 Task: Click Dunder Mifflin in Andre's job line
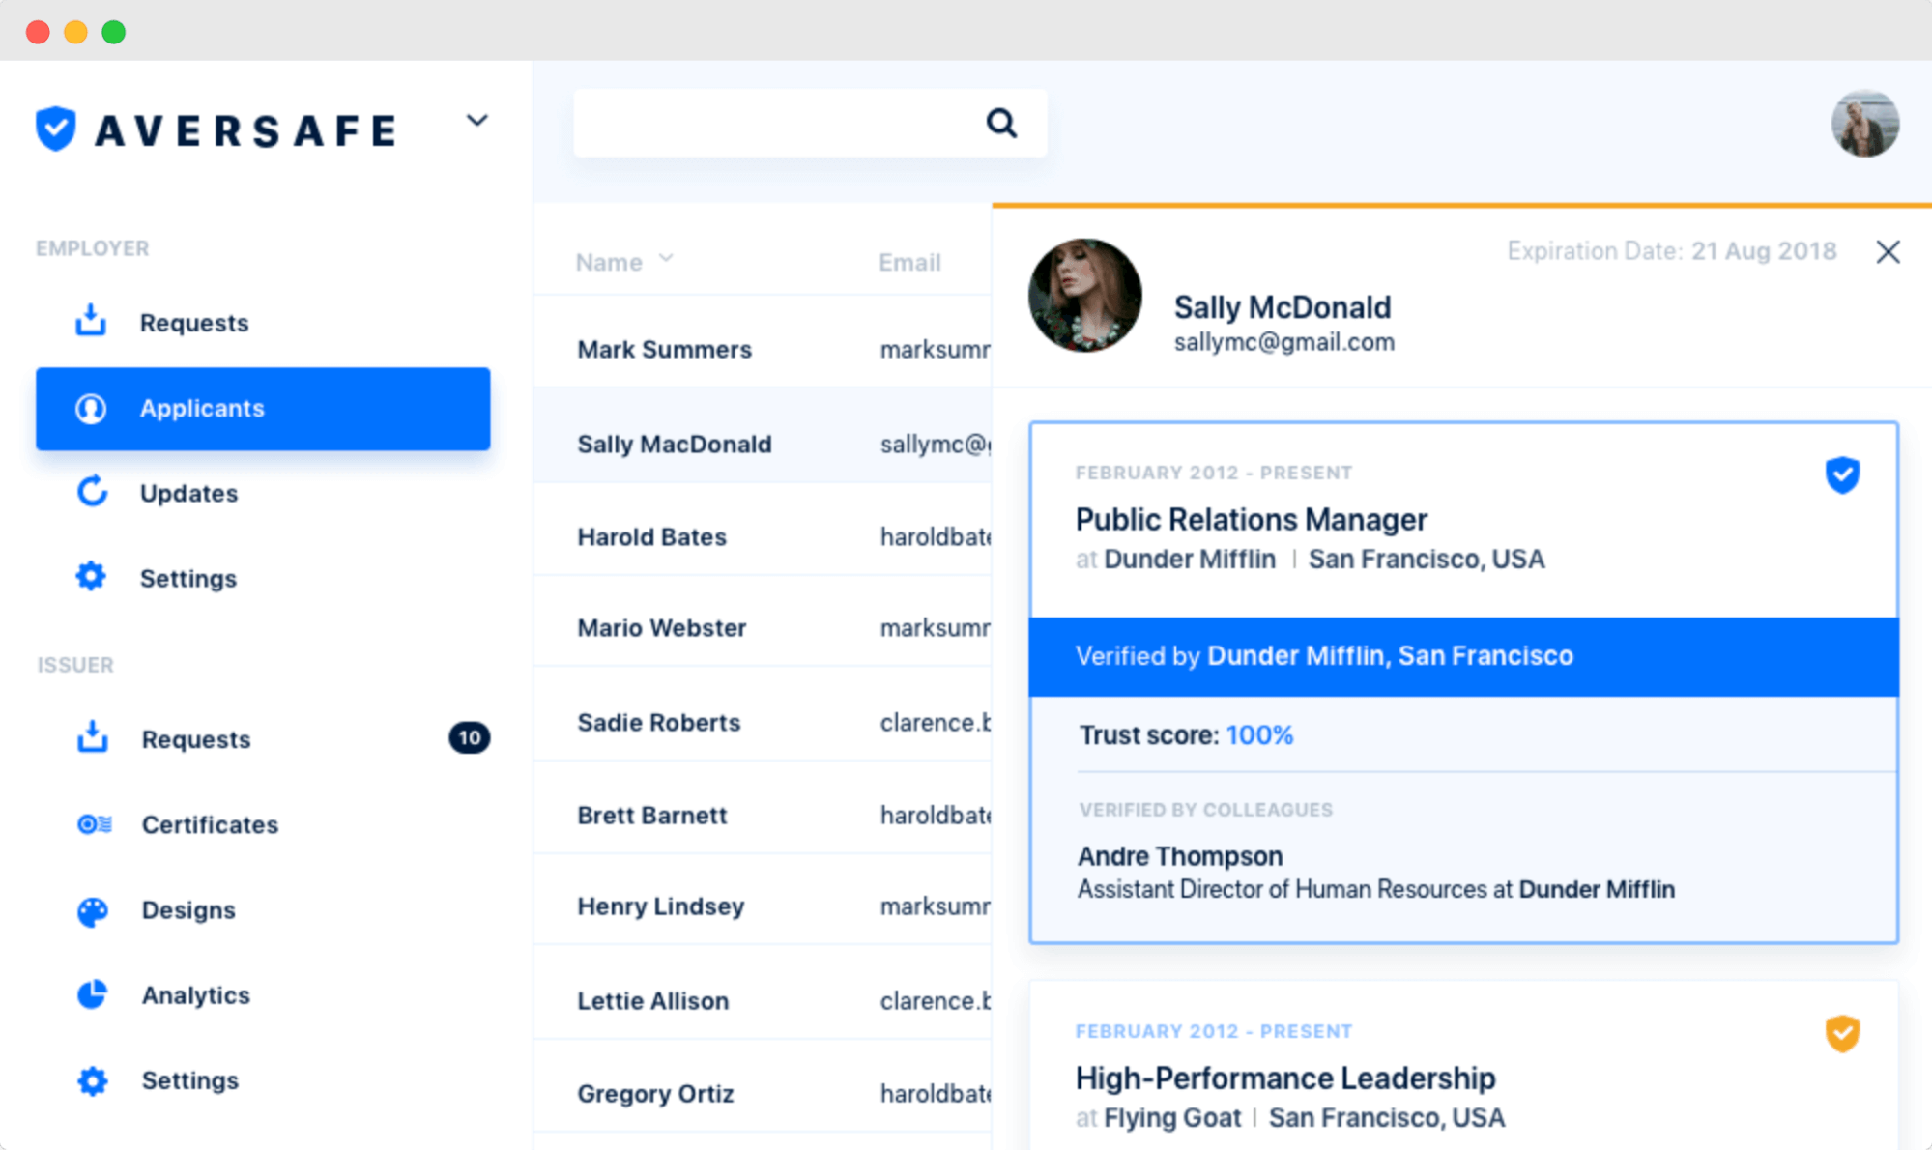click(1597, 889)
